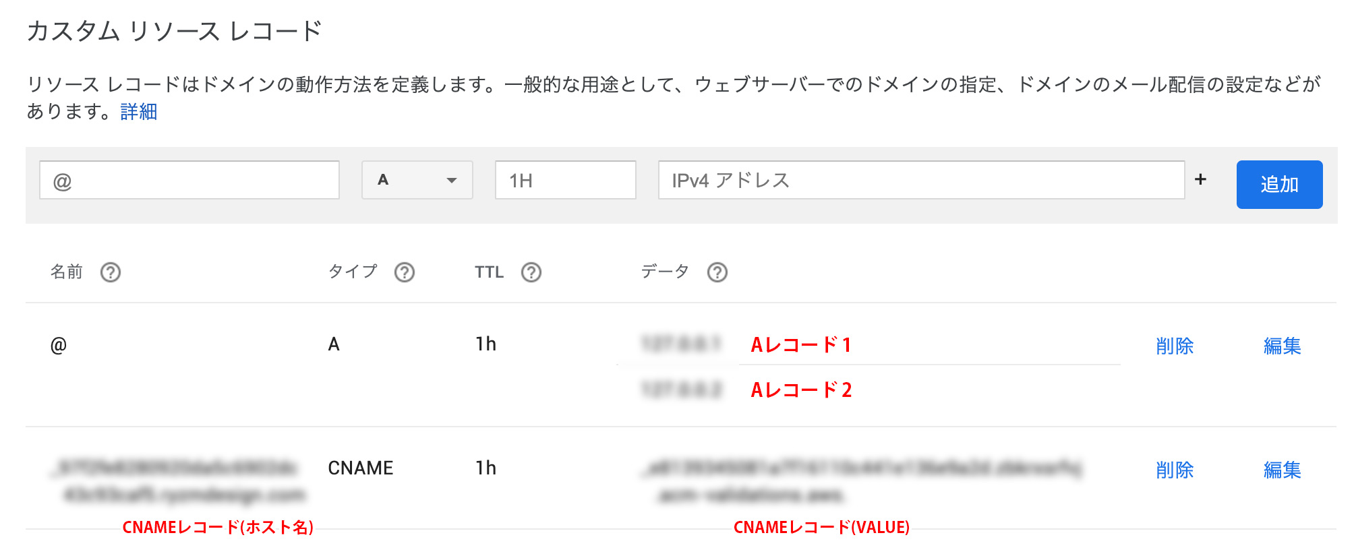Expand record type list via dropdown arrow

click(x=452, y=181)
